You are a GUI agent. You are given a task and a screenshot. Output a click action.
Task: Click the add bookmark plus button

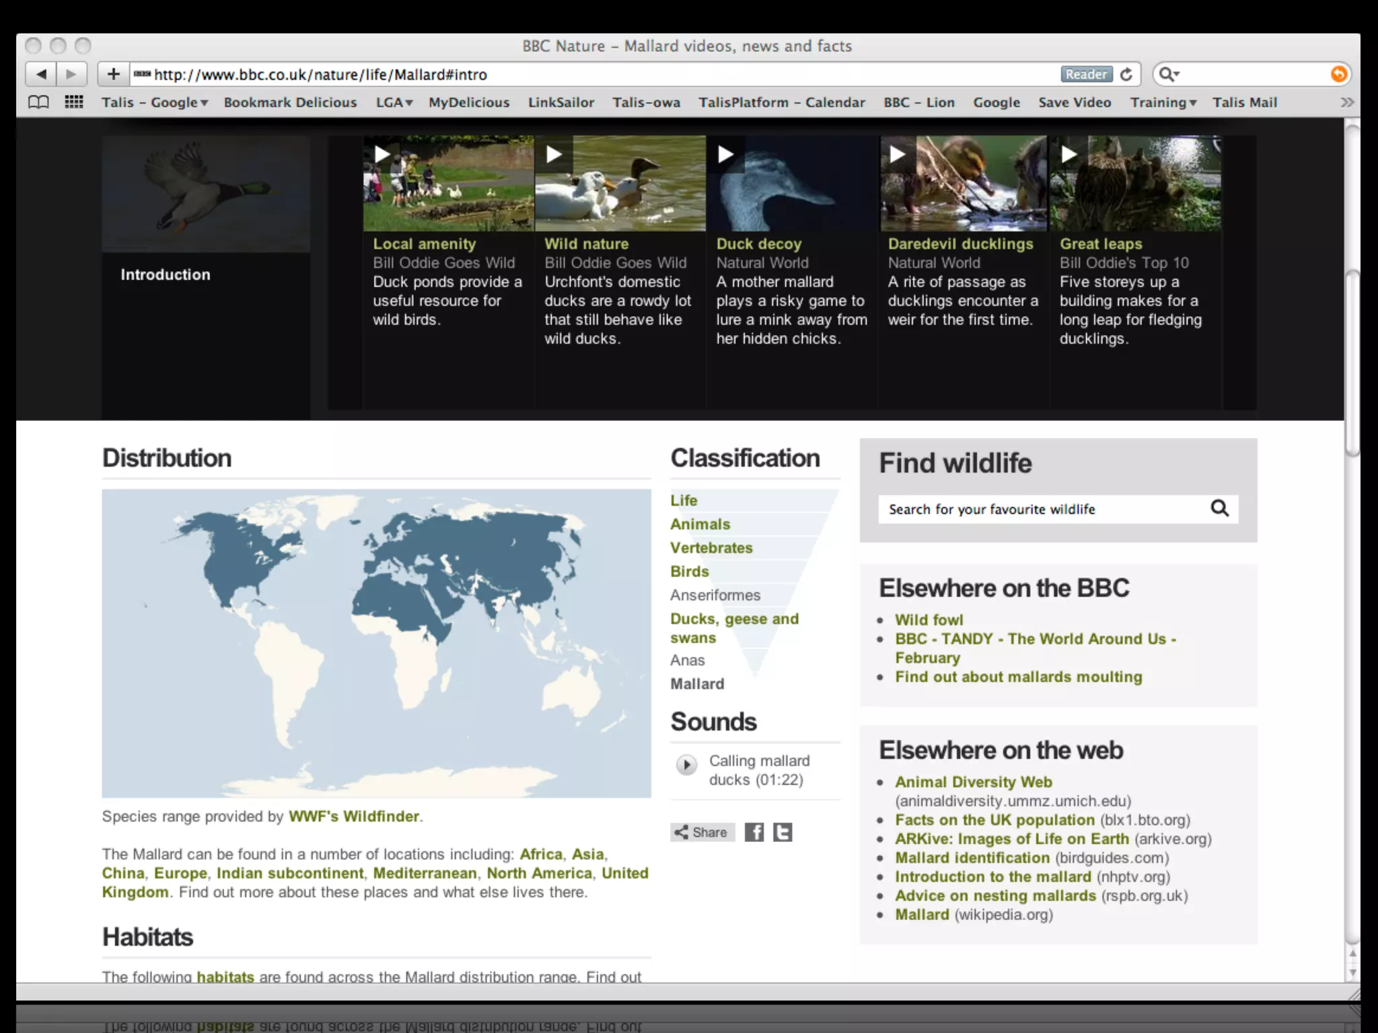[113, 74]
